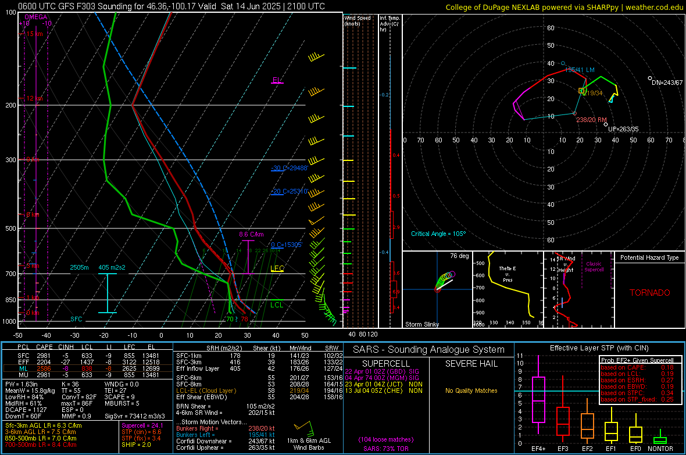Click the yellow LFC marker on the skew-T
Viewport: 686px width, 455px height.
click(x=277, y=268)
